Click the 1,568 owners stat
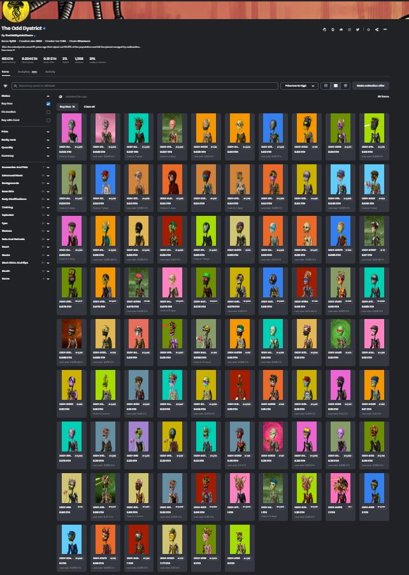409x575 pixels. tap(79, 60)
